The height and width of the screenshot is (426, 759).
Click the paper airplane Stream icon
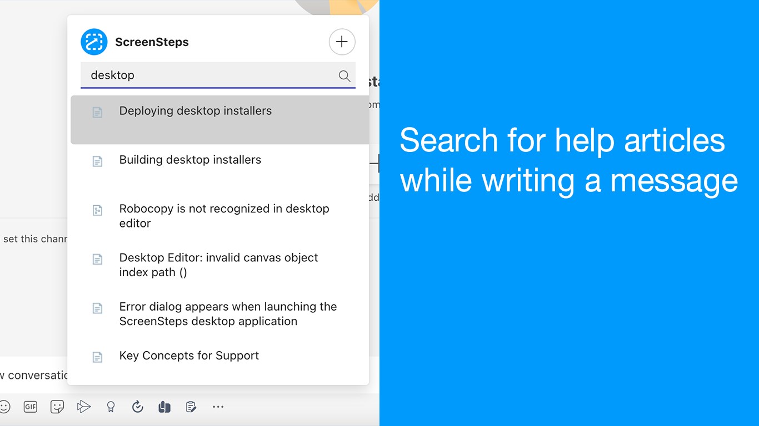tap(83, 407)
